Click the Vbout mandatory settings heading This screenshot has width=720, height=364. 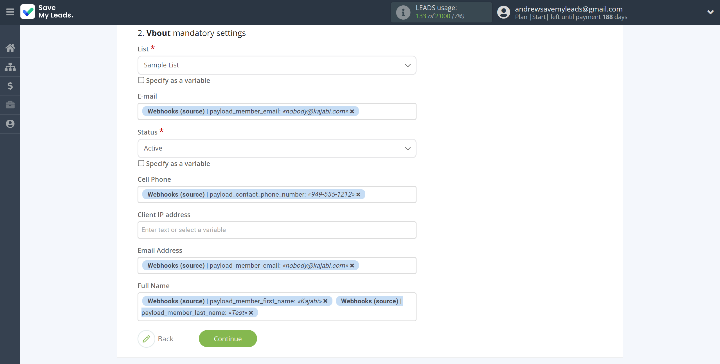(x=192, y=33)
